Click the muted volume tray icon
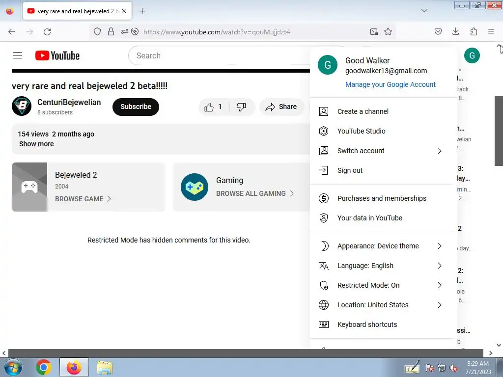The height and width of the screenshot is (377, 503). pos(453,368)
